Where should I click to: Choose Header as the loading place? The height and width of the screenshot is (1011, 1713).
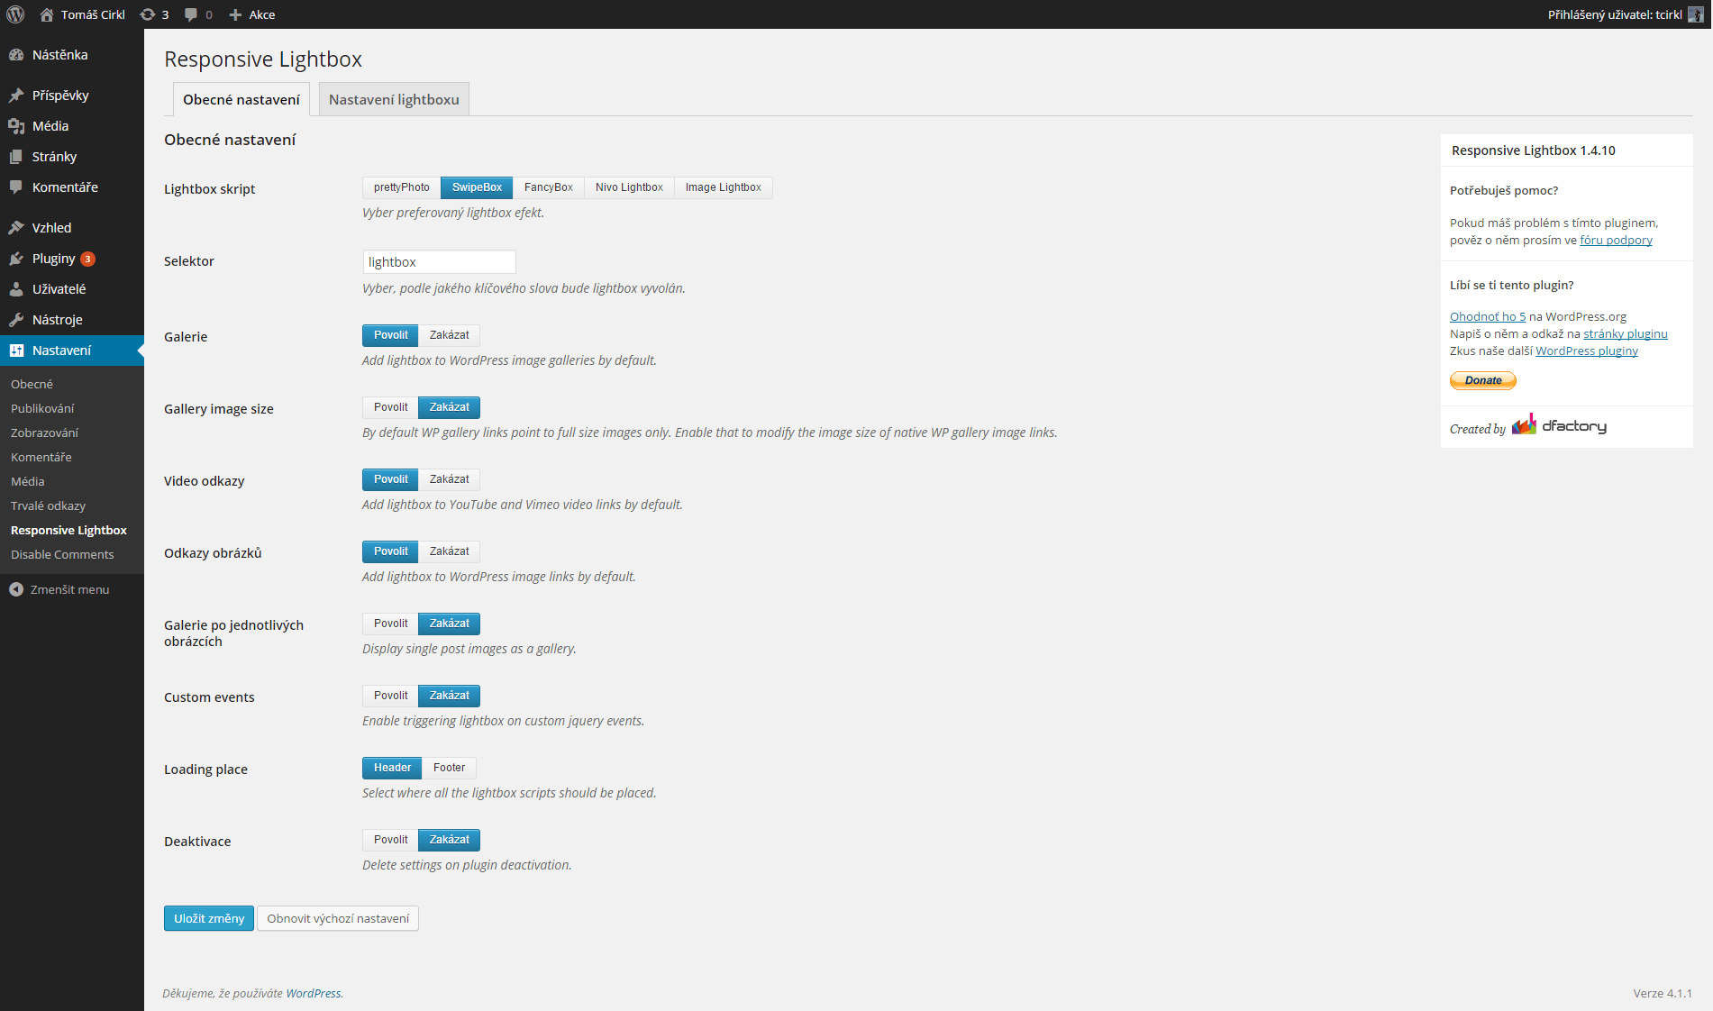[392, 768]
